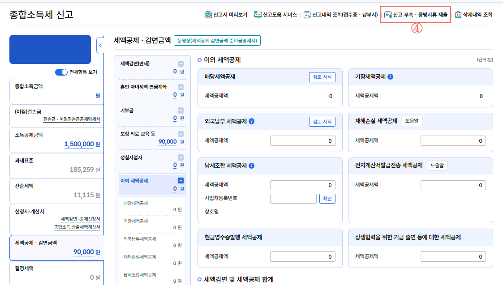Click 도움말 button for 전자계산서발급전송 세액공제

(437, 166)
